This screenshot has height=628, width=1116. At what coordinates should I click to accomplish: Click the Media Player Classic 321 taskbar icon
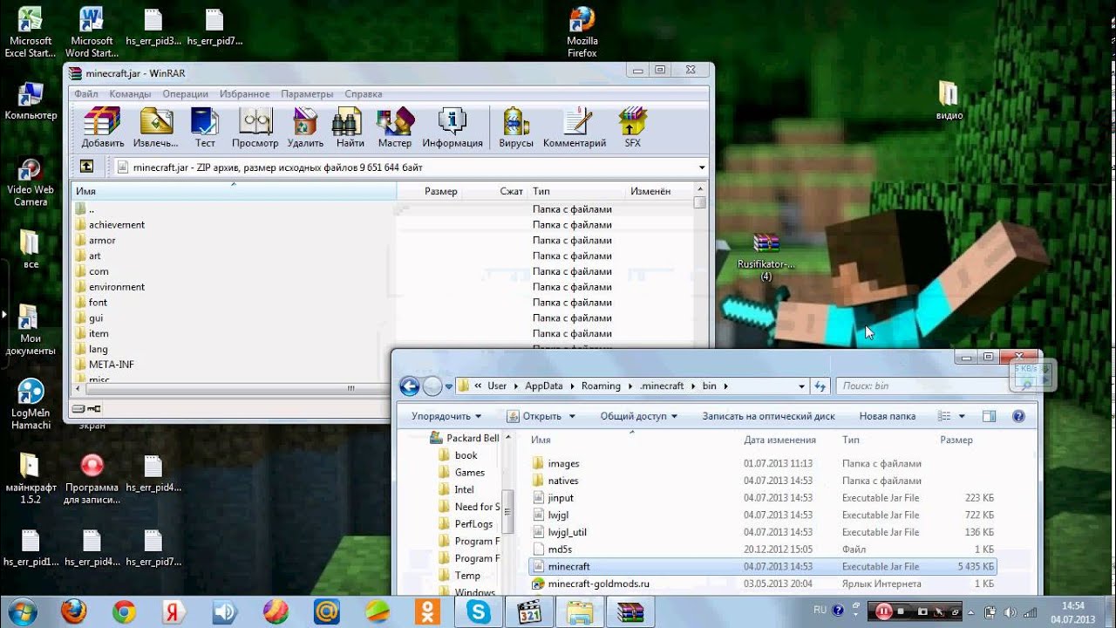[529, 612]
